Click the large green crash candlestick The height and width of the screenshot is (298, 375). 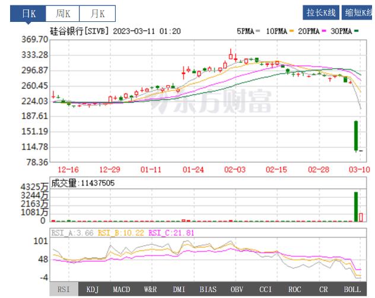(x=356, y=136)
